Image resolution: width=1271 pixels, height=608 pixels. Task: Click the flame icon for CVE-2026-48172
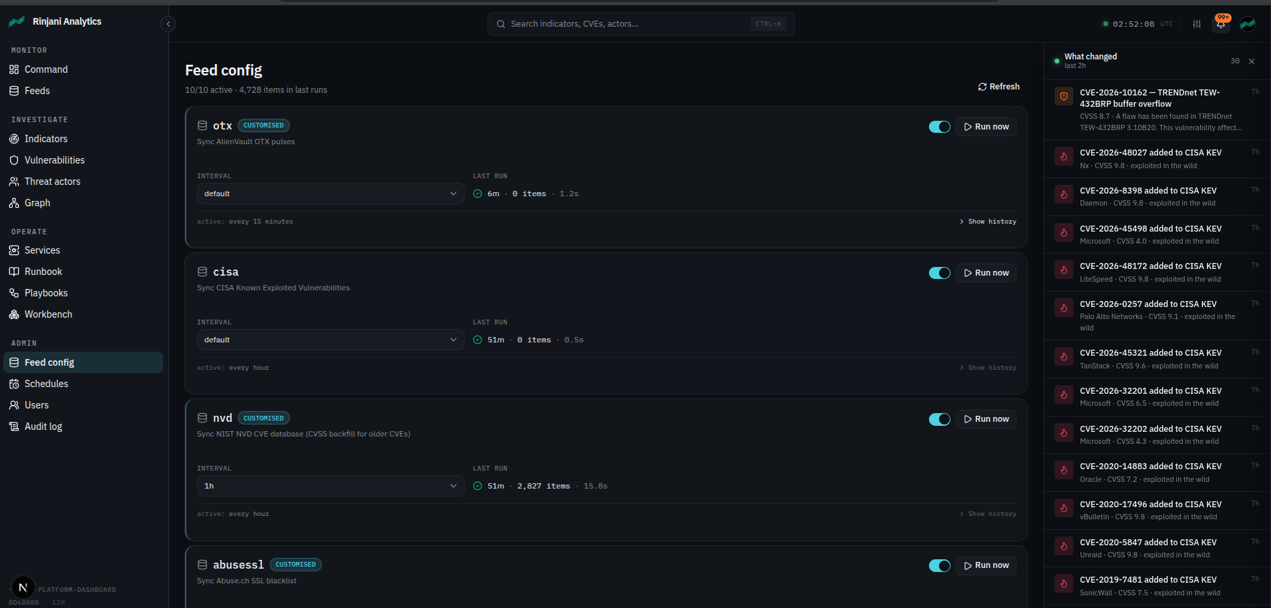coord(1064,270)
